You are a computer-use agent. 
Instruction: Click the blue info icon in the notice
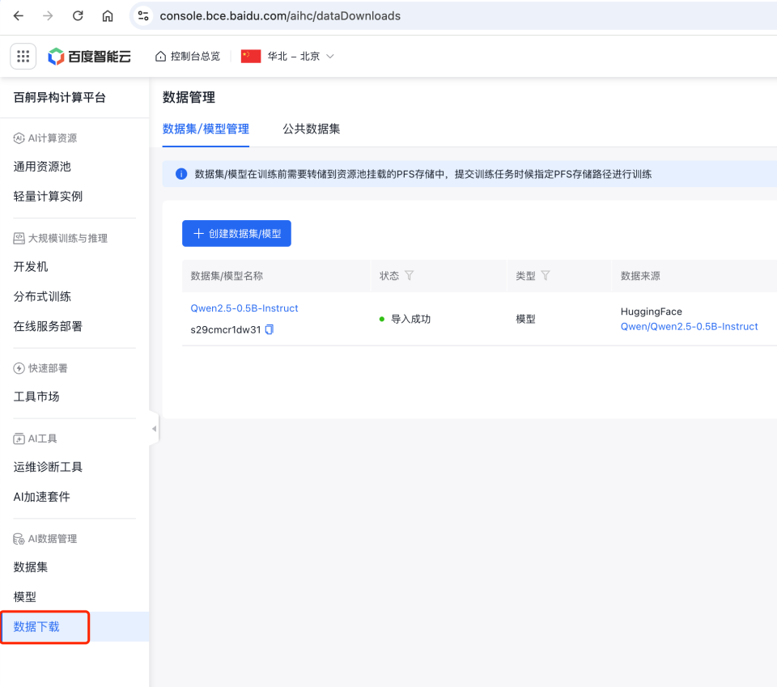[x=181, y=174]
